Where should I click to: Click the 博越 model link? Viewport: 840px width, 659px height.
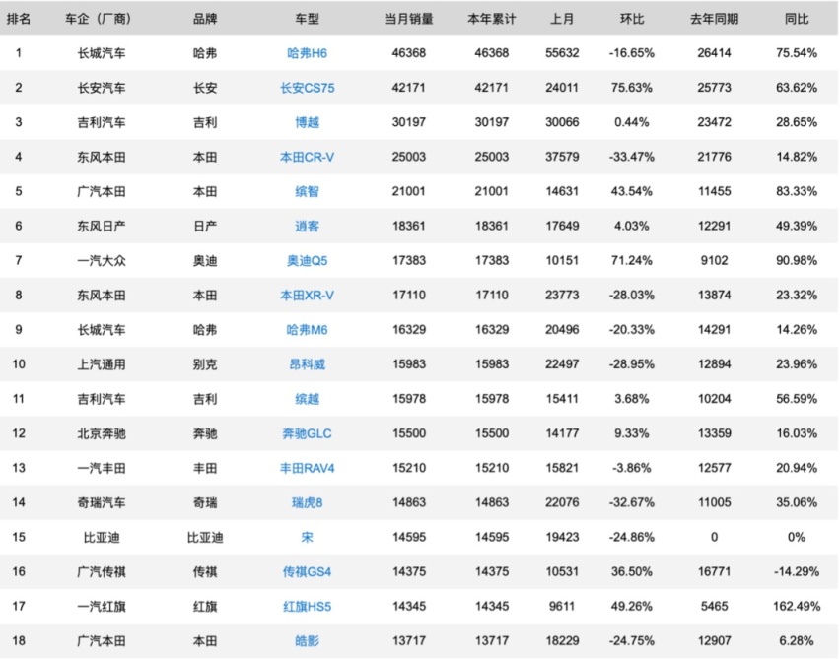307,122
